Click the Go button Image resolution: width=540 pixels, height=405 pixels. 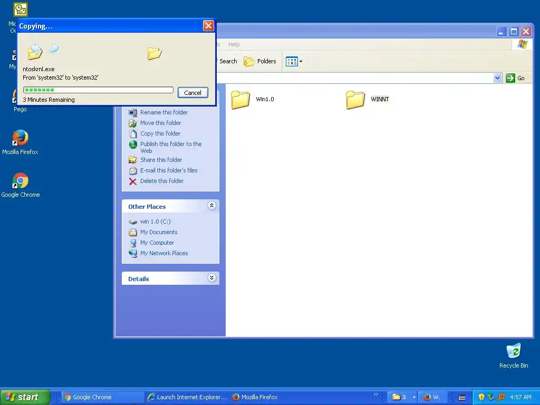tap(516, 78)
